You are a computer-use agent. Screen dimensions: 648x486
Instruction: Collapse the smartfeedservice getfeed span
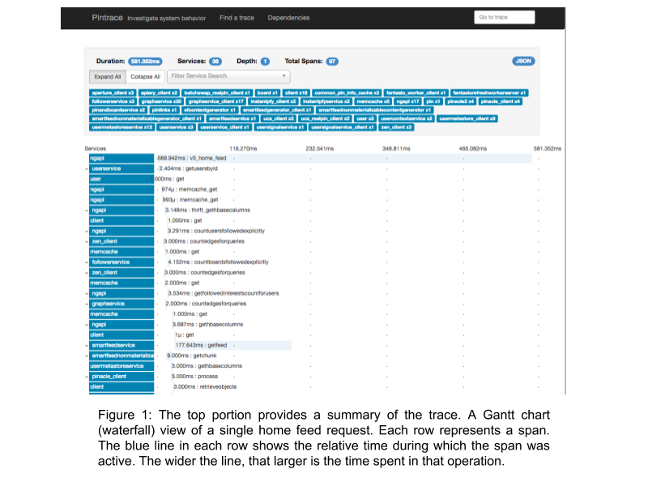point(87,346)
